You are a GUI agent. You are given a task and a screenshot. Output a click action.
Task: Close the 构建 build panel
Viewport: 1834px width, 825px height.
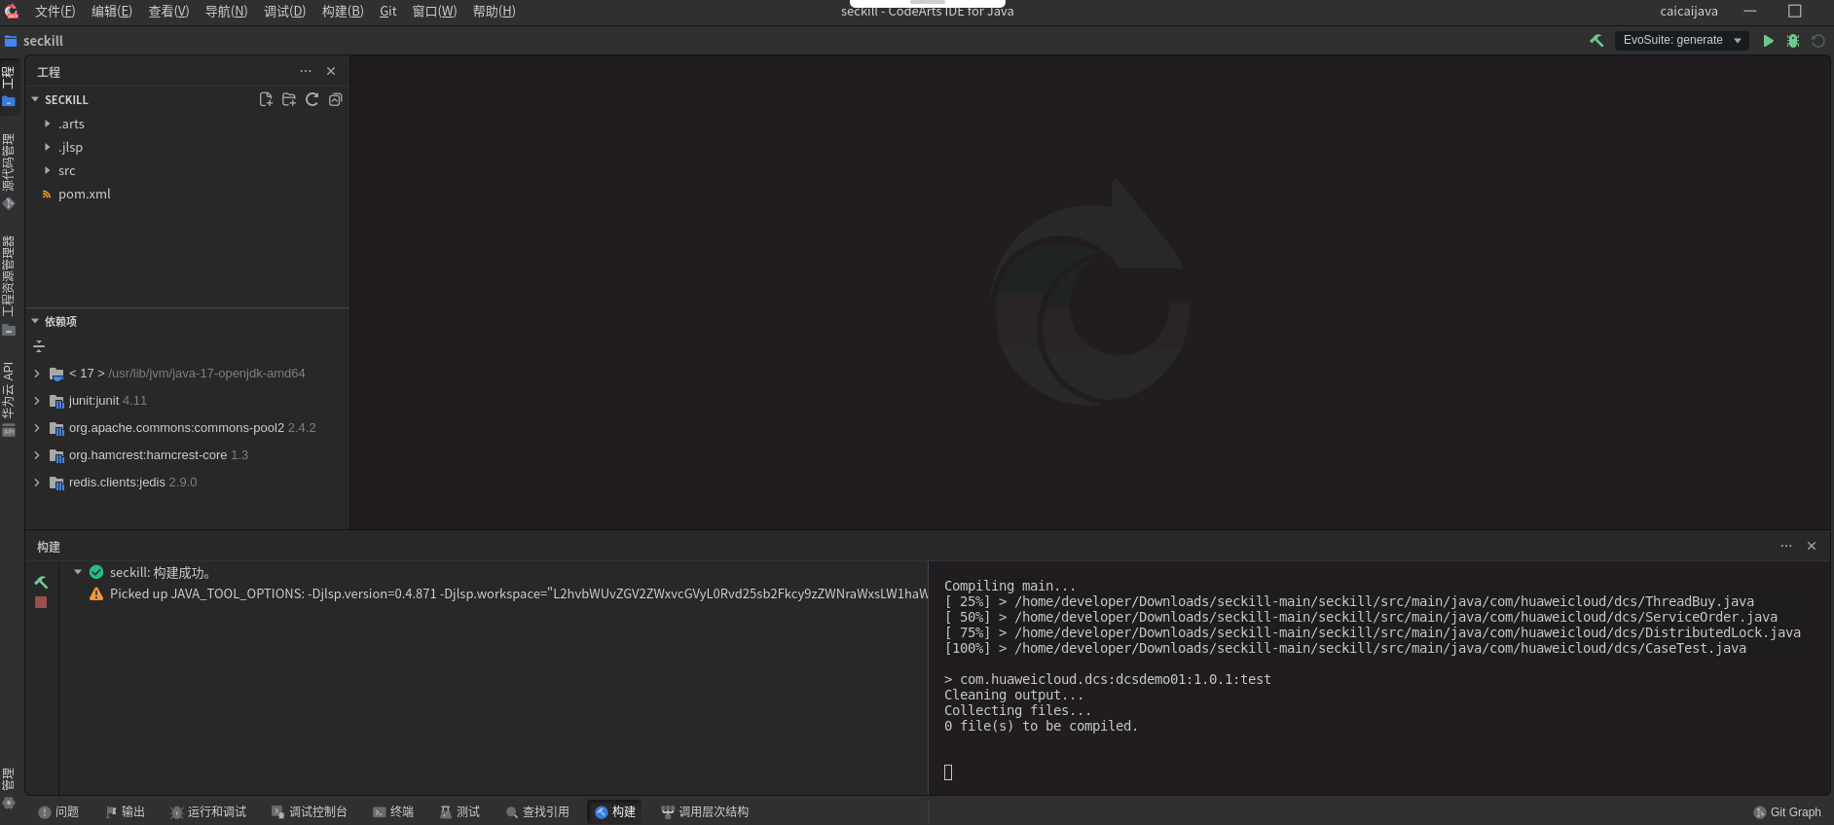point(1812,546)
